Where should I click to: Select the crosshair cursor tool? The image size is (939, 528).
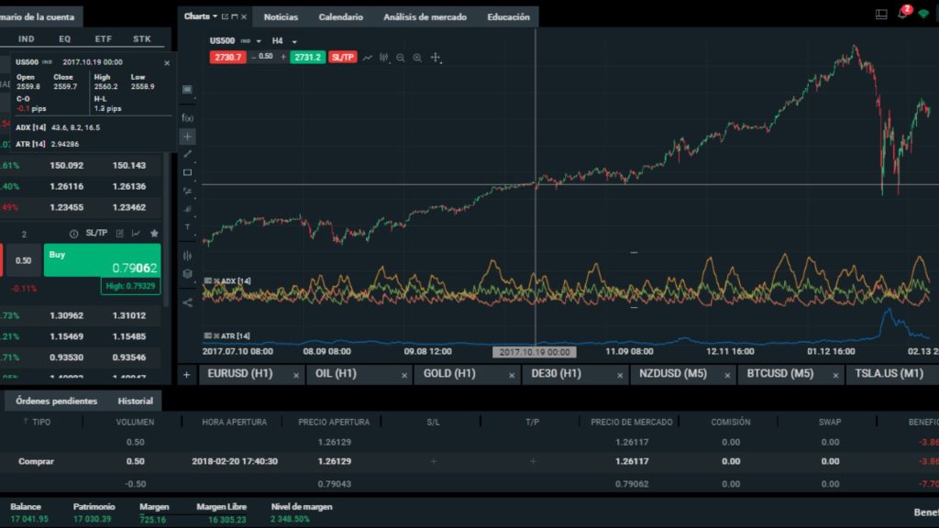(x=187, y=137)
